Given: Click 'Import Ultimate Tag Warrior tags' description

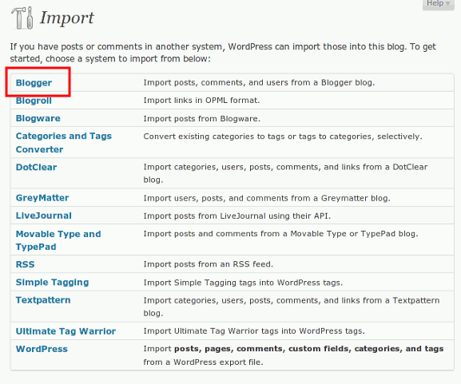Looking at the screenshot, I should point(254,331).
